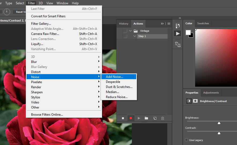The image size is (237, 145).
Task: Open Filter Gallery
Action: pos(64,24)
